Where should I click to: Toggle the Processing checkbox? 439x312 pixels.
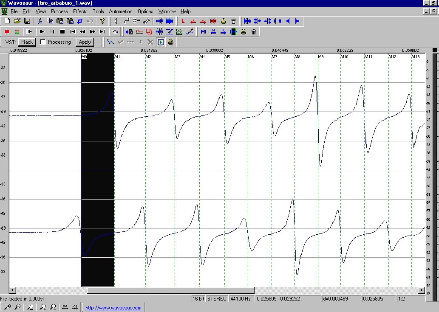tap(43, 42)
